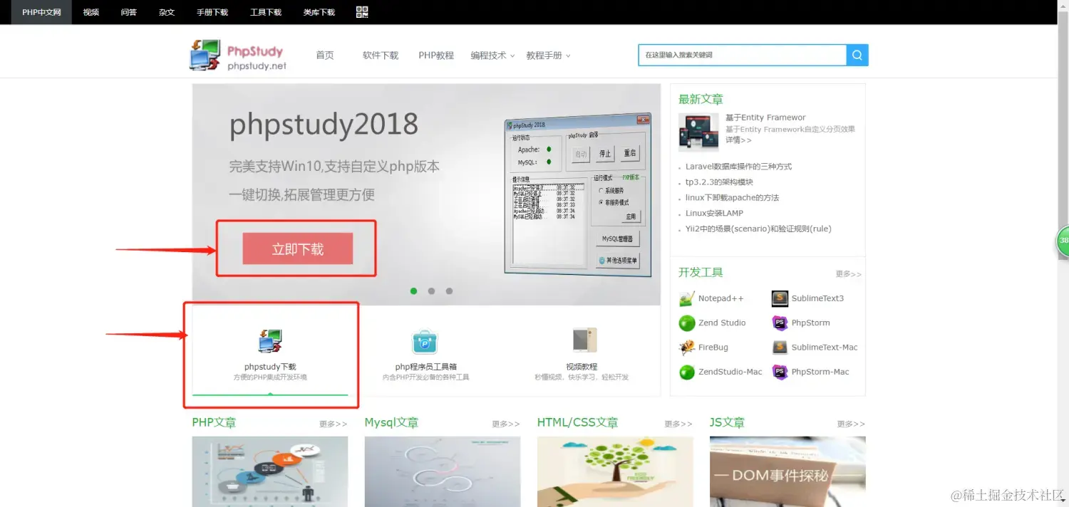Open the php程序员工具箱 icon
Screen dimensions: 1069x507
(x=425, y=342)
